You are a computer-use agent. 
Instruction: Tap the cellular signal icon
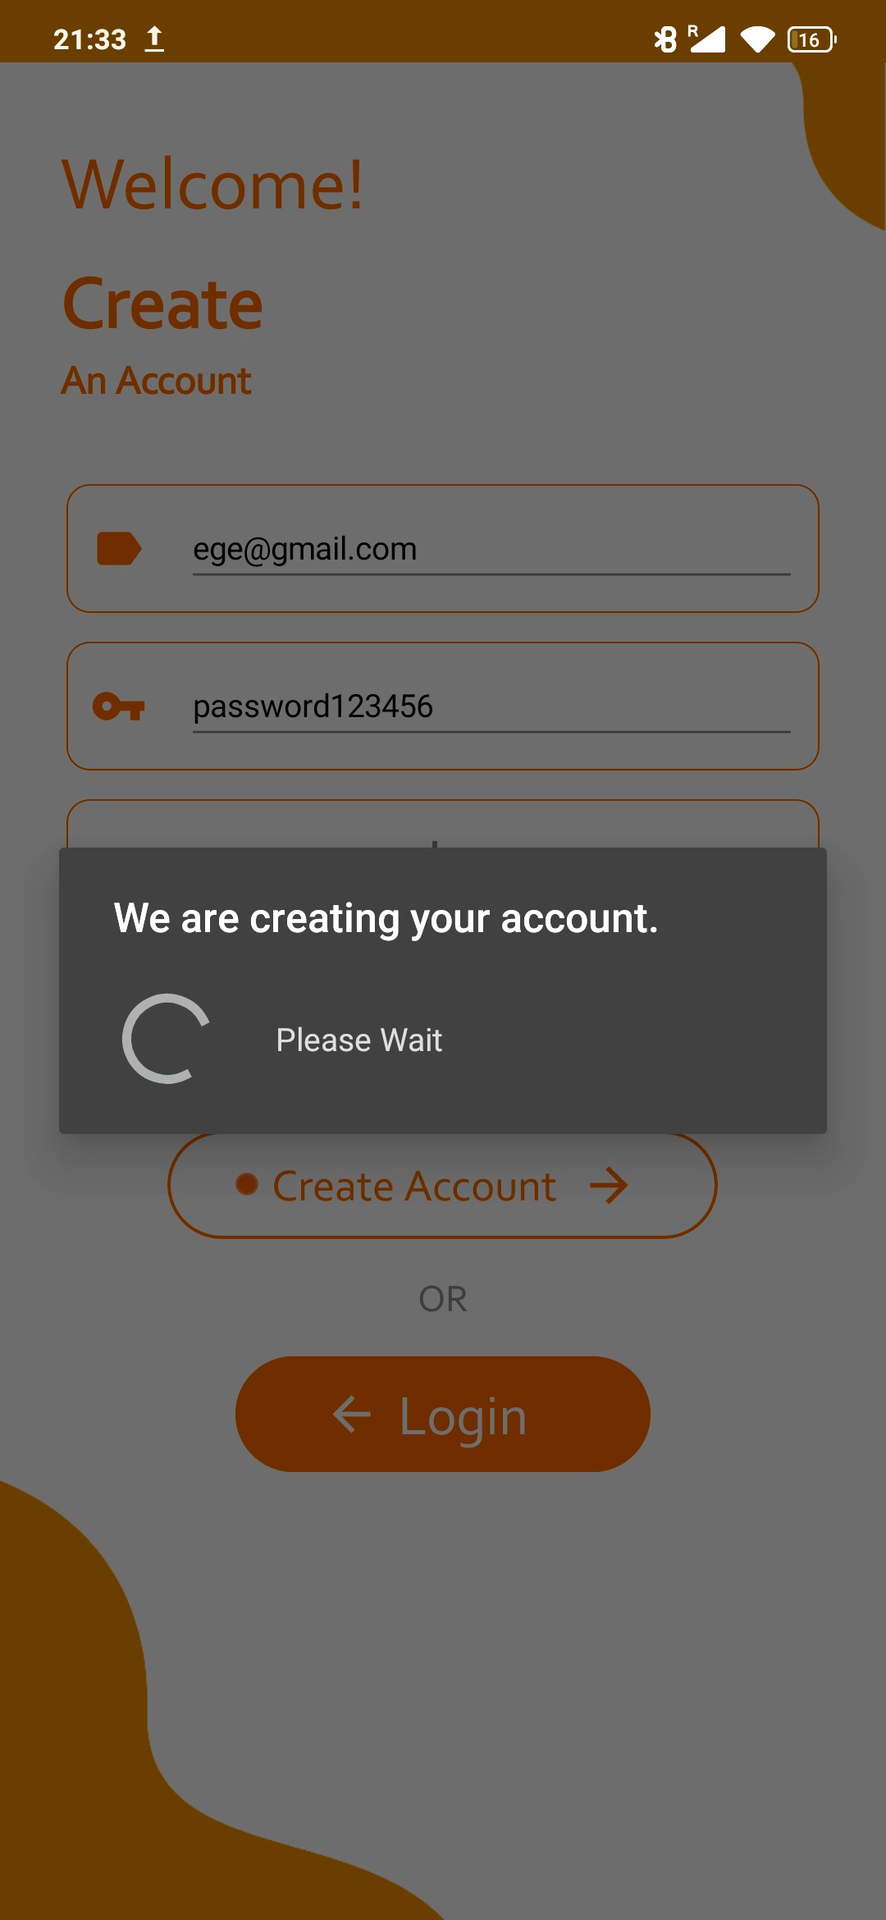click(707, 39)
